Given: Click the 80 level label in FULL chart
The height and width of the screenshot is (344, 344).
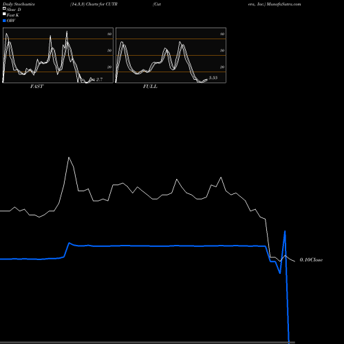Looking at the screenshot, I should coord(222,34).
